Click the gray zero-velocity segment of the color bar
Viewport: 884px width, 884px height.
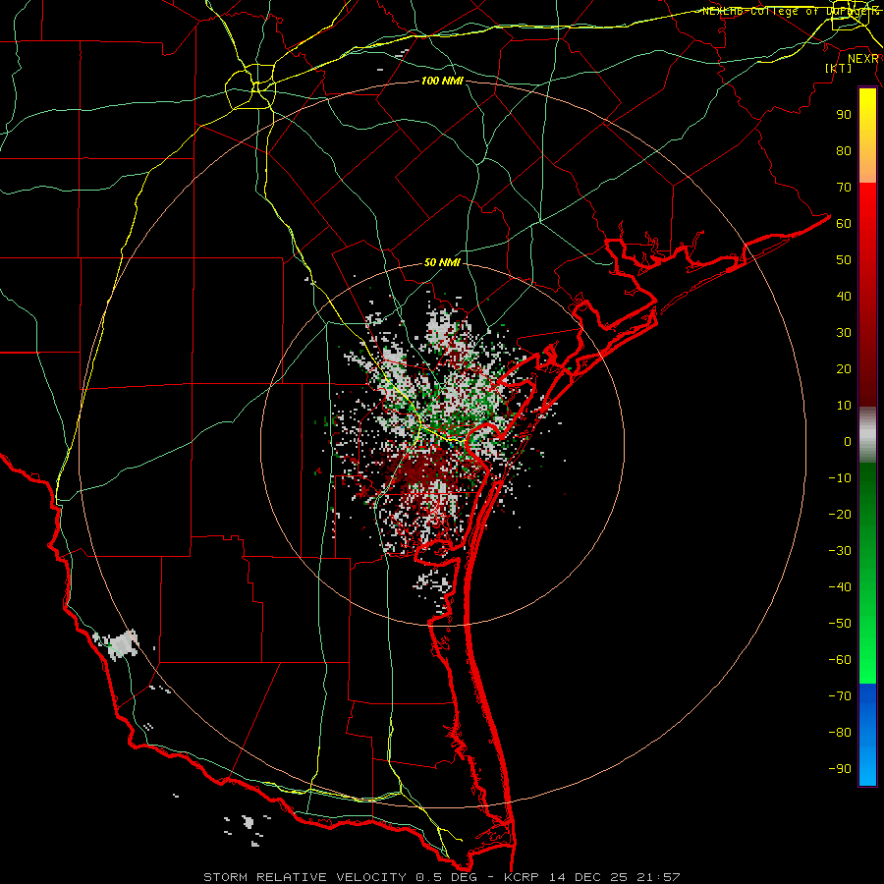(x=867, y=435)
